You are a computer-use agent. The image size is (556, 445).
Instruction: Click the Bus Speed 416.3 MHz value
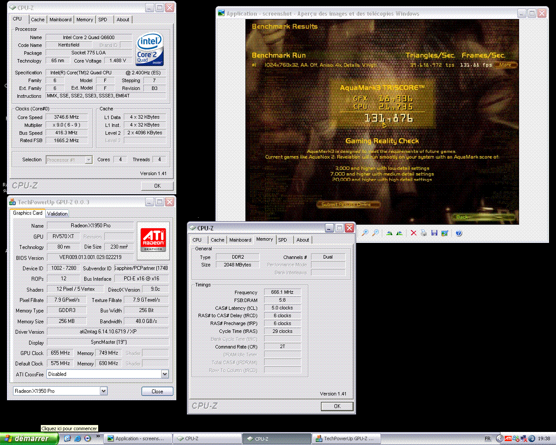click(67, 133)
